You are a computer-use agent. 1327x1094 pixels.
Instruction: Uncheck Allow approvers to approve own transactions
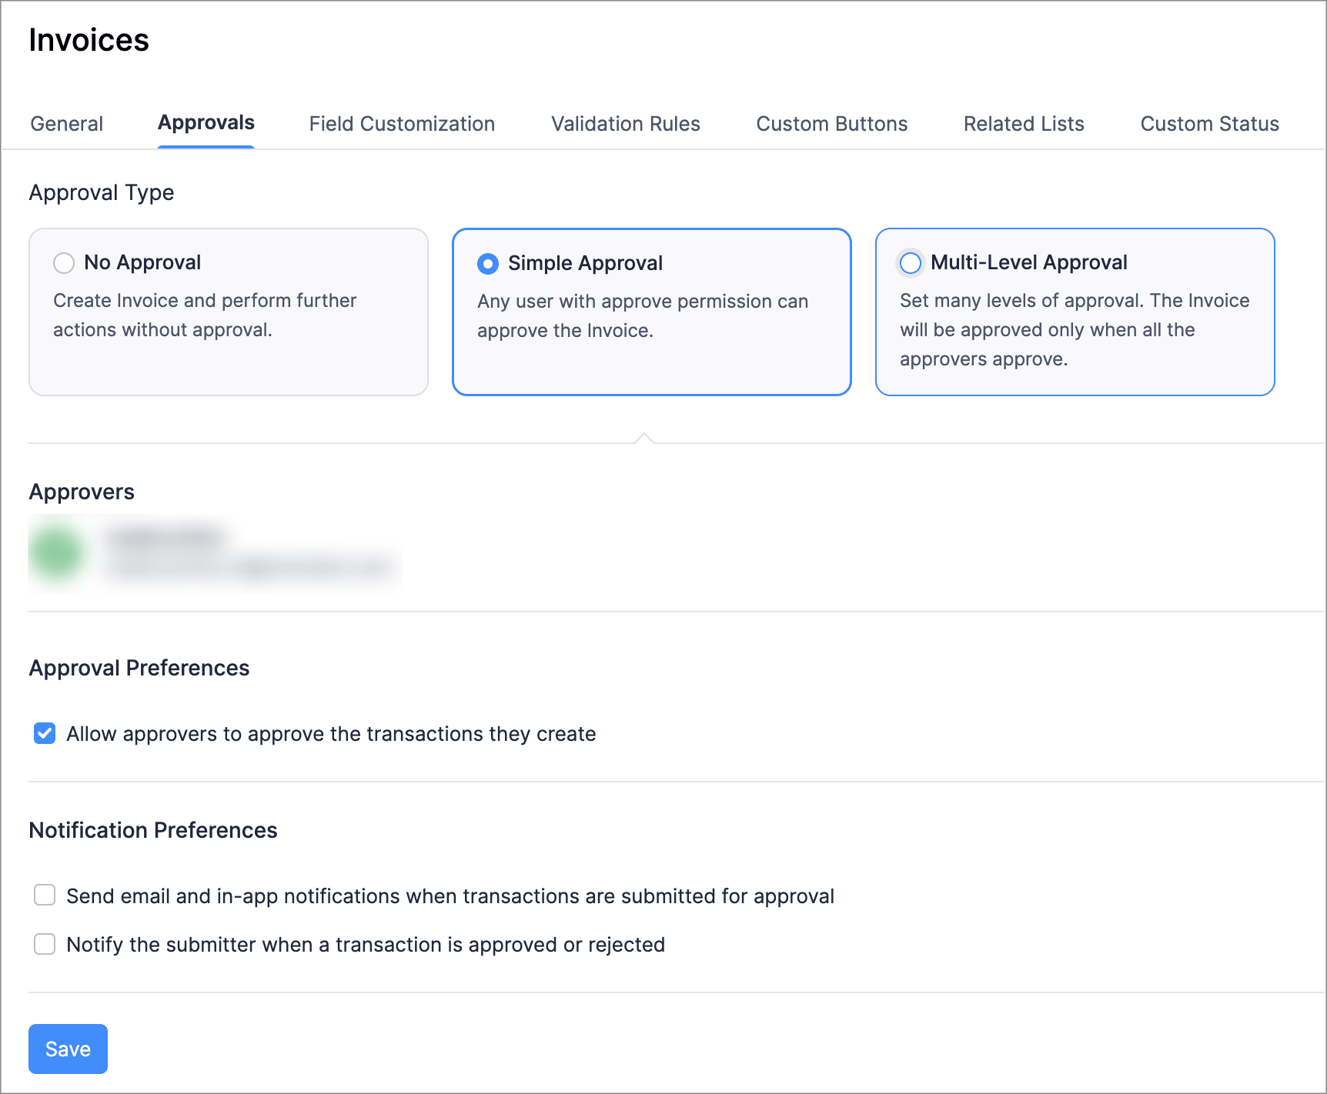[45, 733]
